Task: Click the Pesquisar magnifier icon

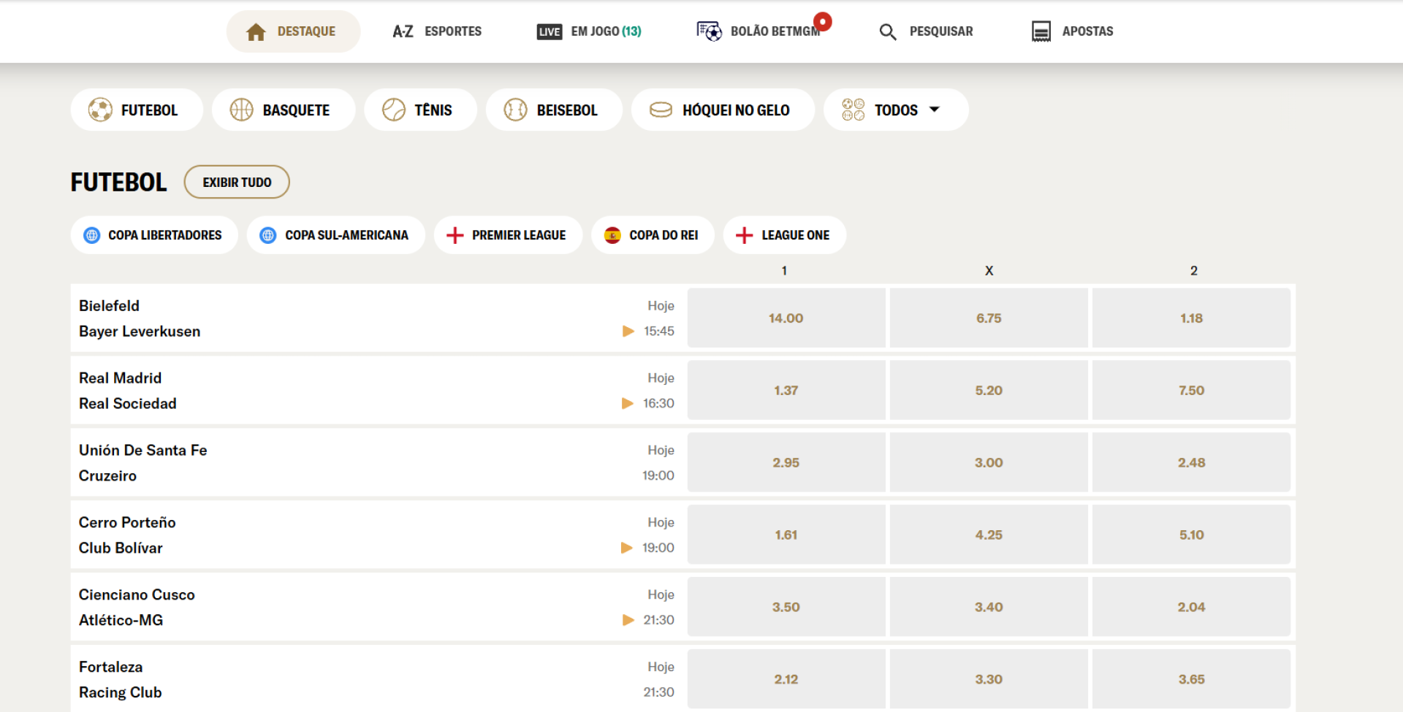Action: [888, 32]
